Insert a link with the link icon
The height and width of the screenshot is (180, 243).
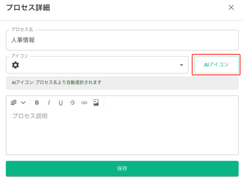click(85, 102)
